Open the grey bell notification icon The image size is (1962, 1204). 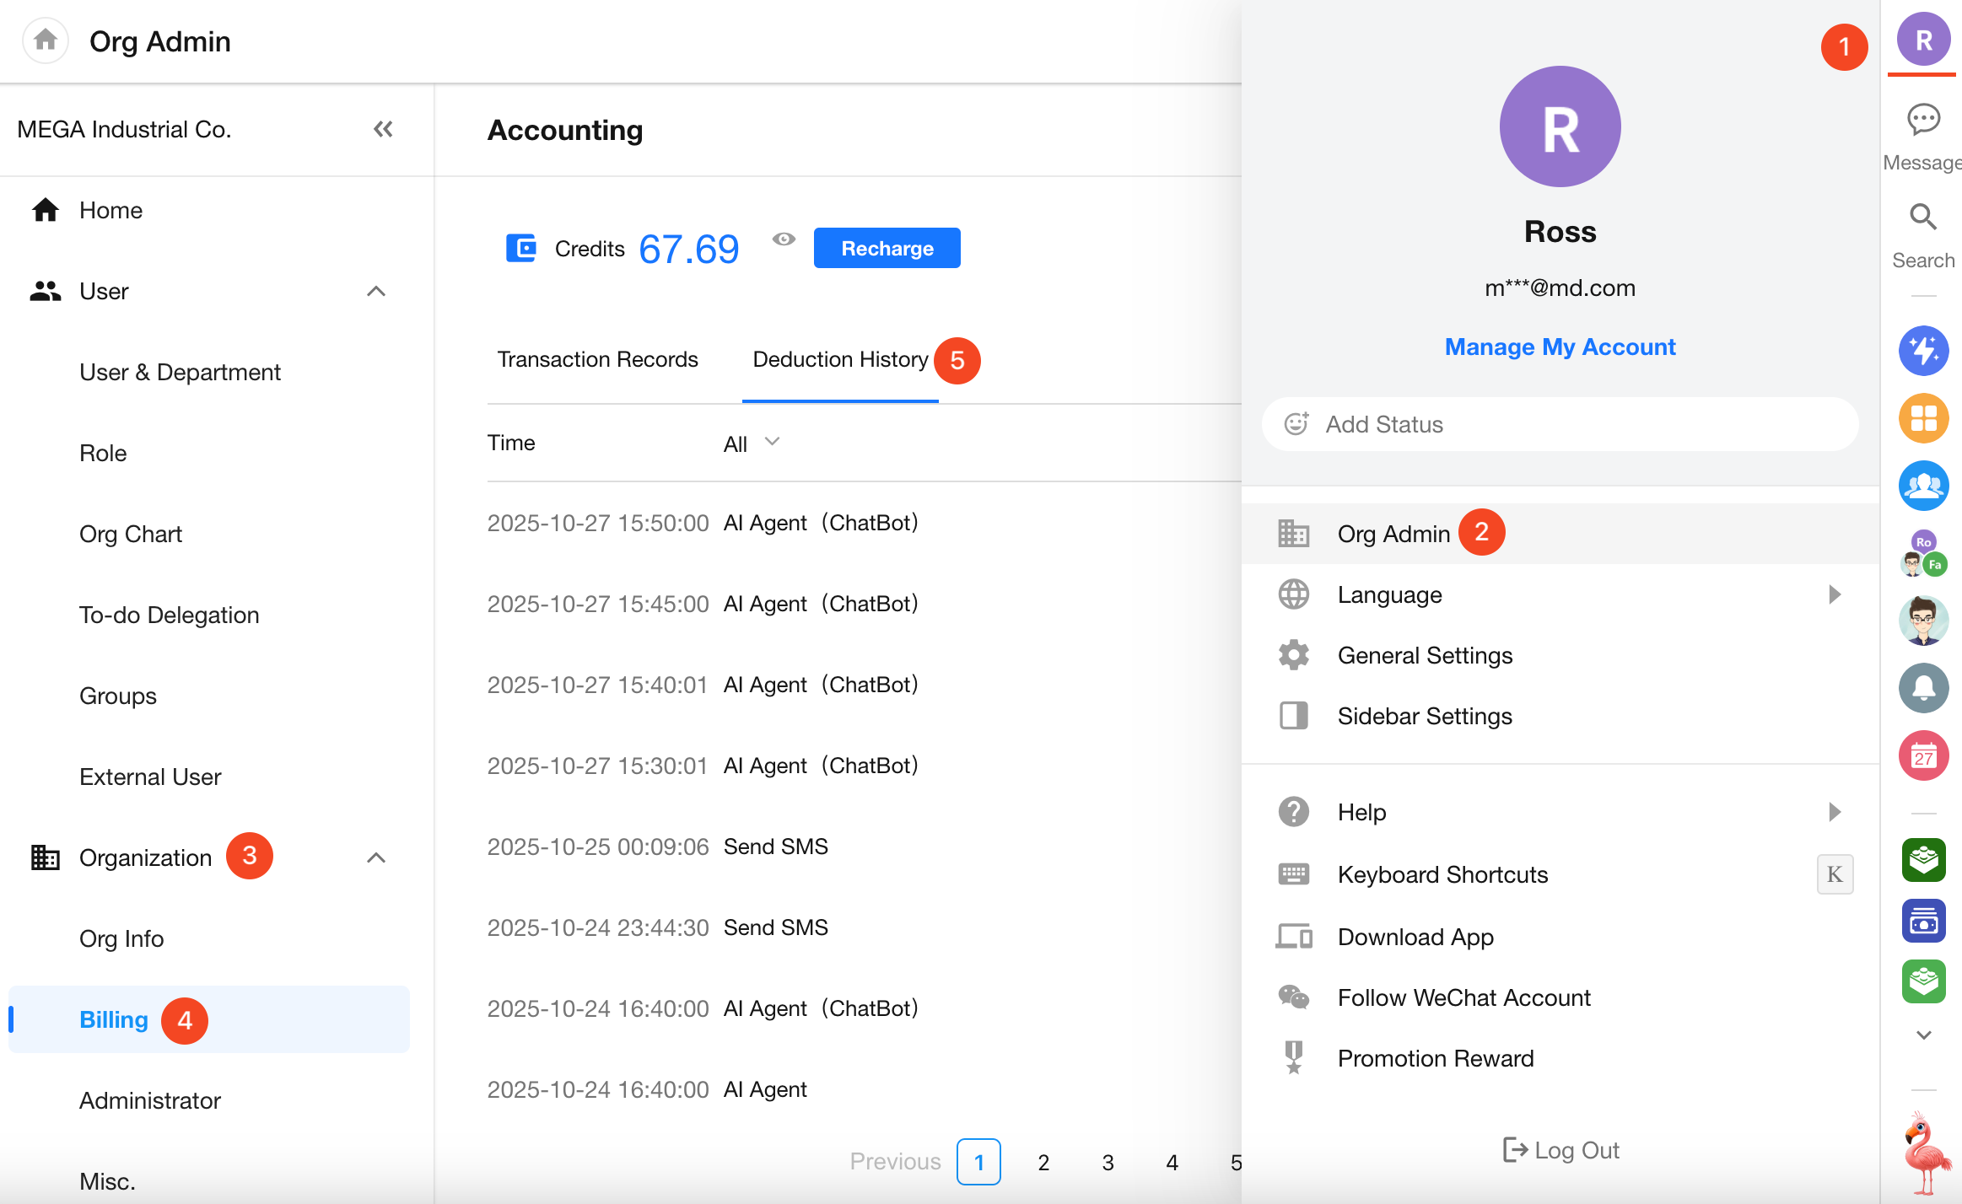click(1923, 688)
